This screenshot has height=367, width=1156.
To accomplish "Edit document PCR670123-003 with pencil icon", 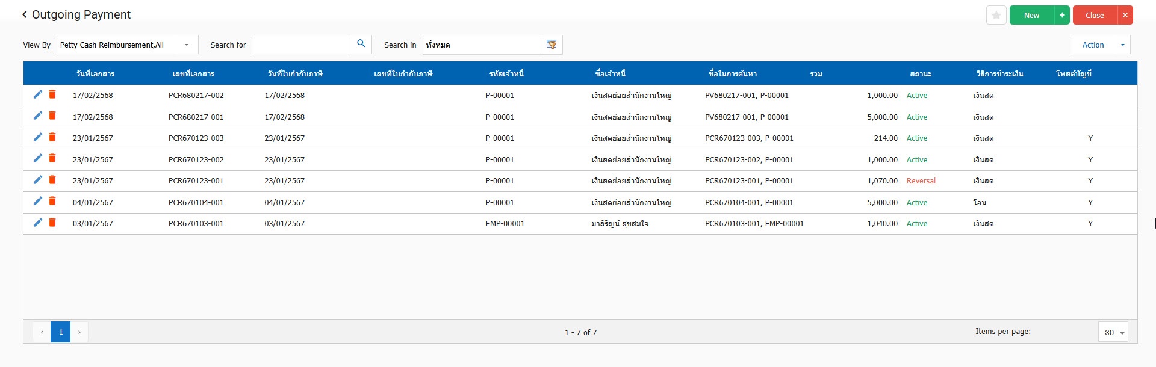I will (x=38, y=137).
